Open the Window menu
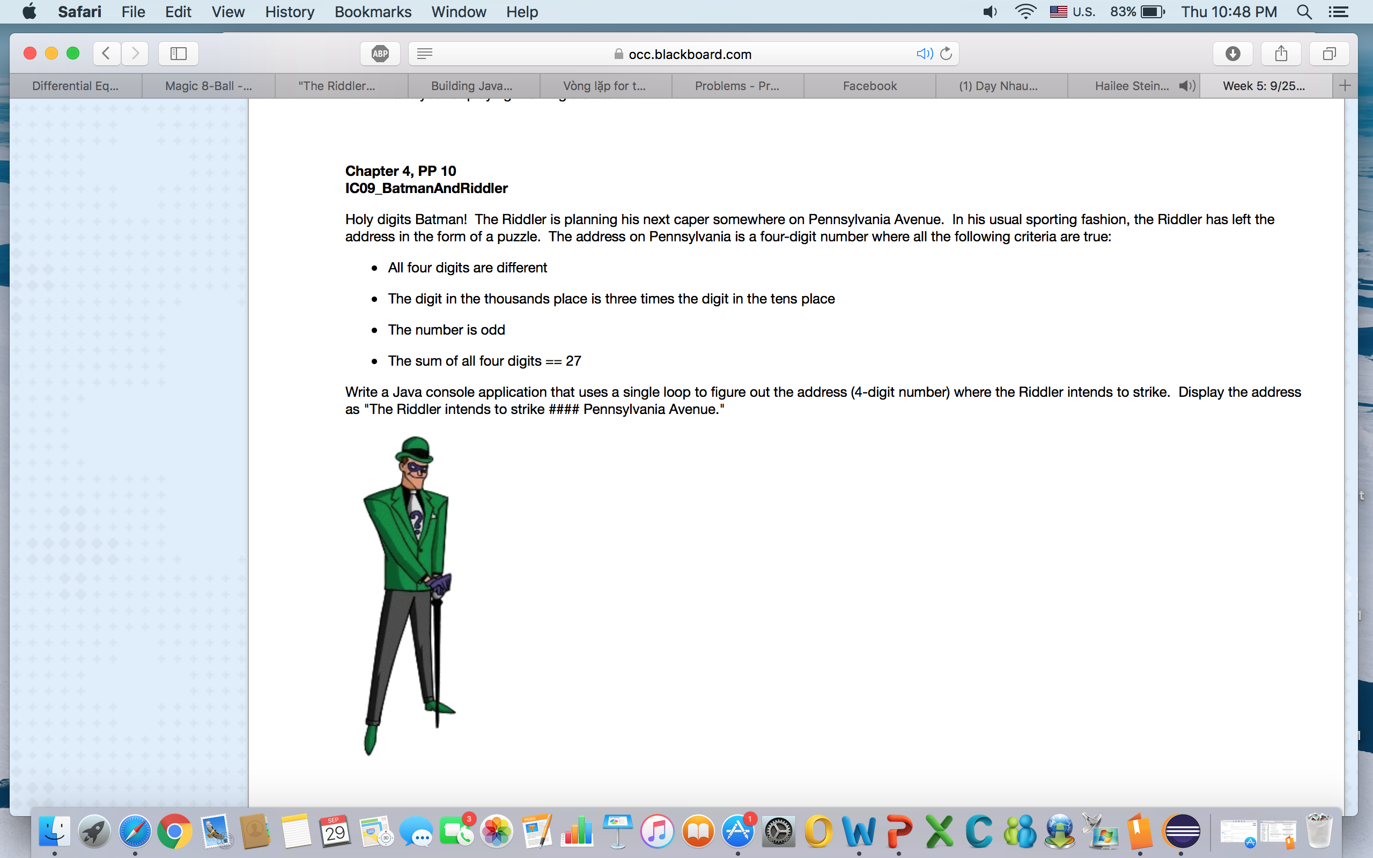Viewport: 1373px width, 858px height. [459, 11]
